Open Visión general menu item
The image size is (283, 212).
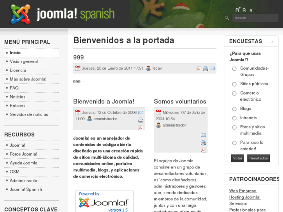click(32, 61)
